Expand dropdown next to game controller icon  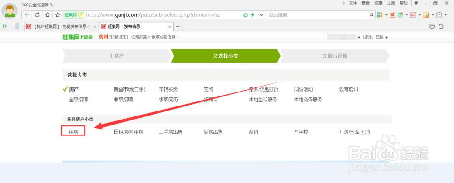[x=446, y=15]
